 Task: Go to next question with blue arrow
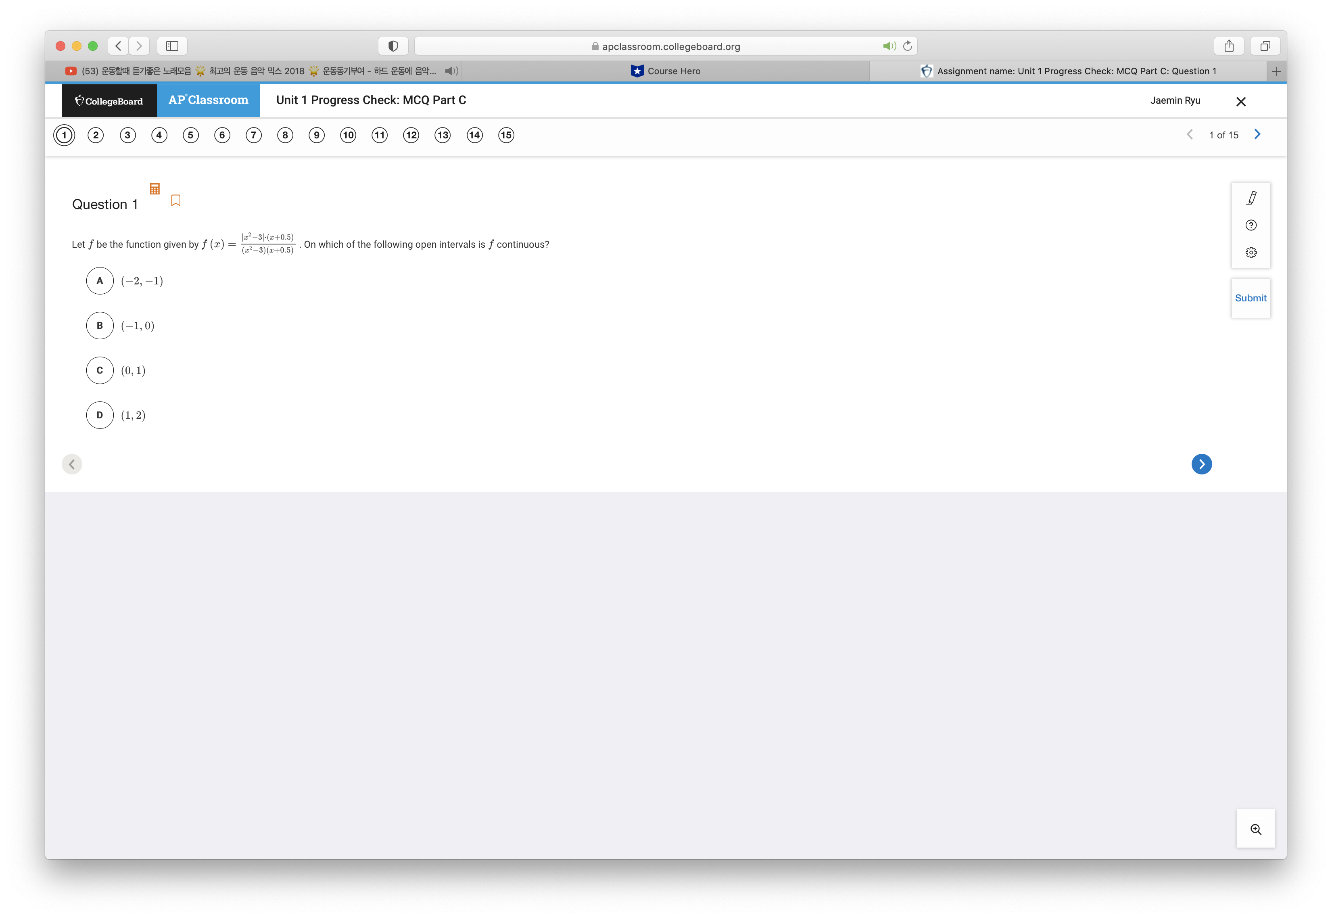coord(1201,464)
